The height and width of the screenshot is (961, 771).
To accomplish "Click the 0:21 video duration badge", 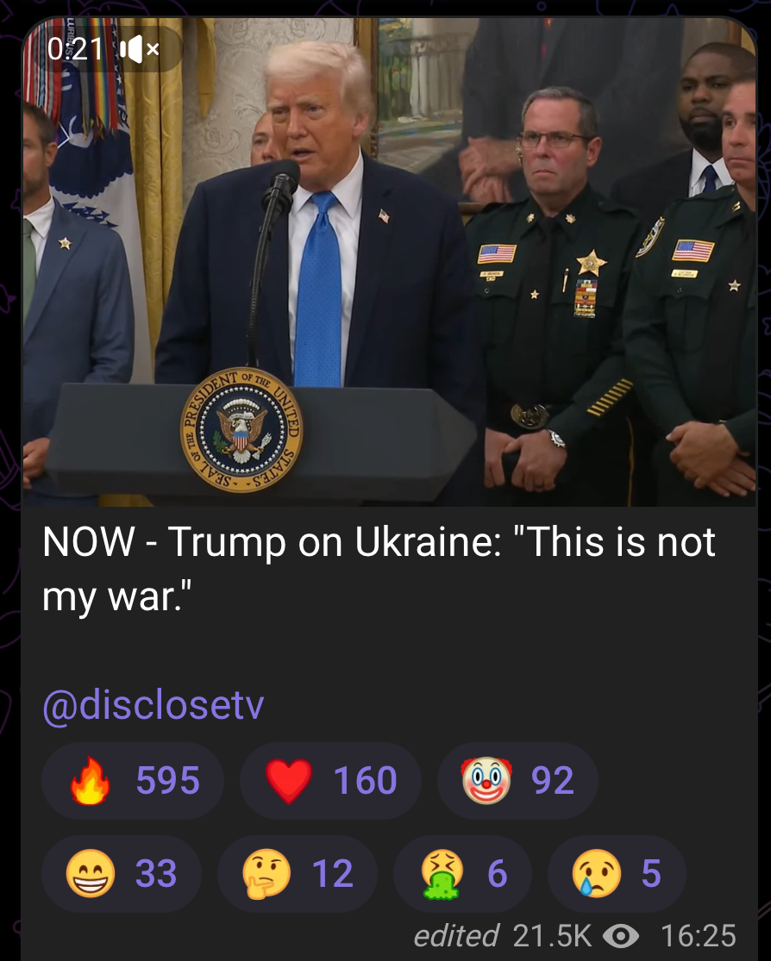I will pyautogui.click(x=75, y=50).
